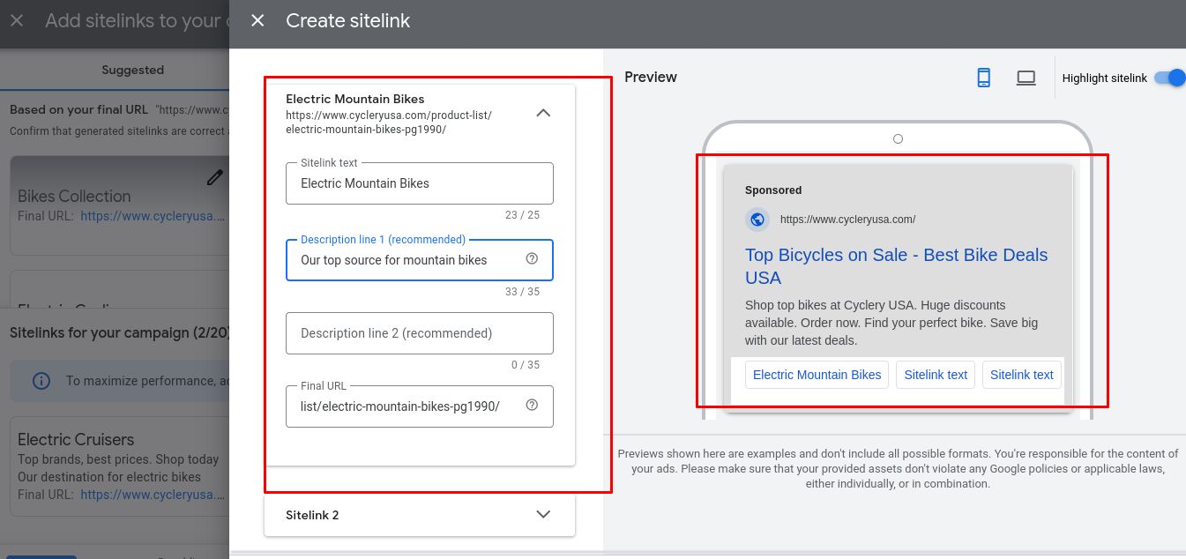1186x559 pixels.
Task: Expand the Sitelink 2 section
Action: [x=543, y=515]
